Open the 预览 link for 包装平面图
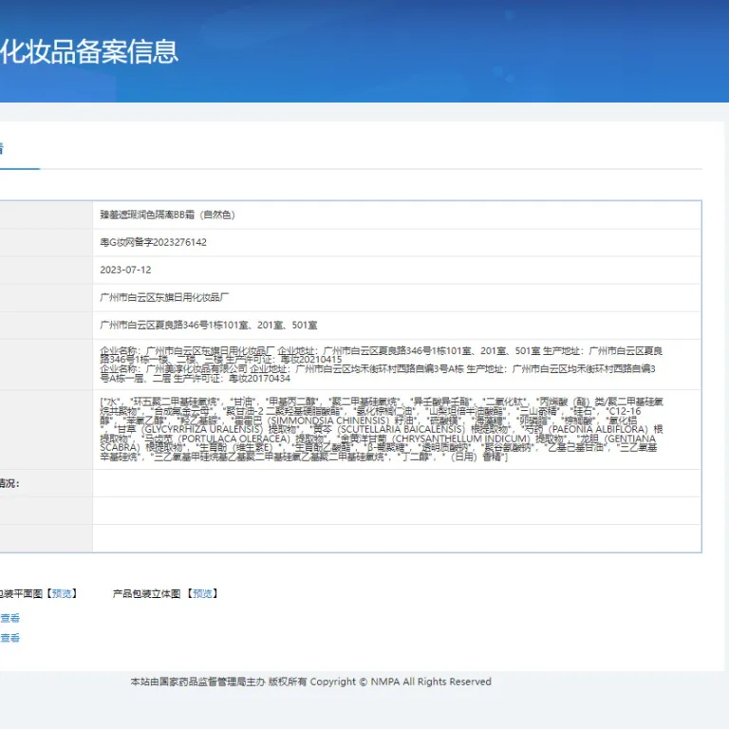The image size is (729, 729). pos(62,593)
